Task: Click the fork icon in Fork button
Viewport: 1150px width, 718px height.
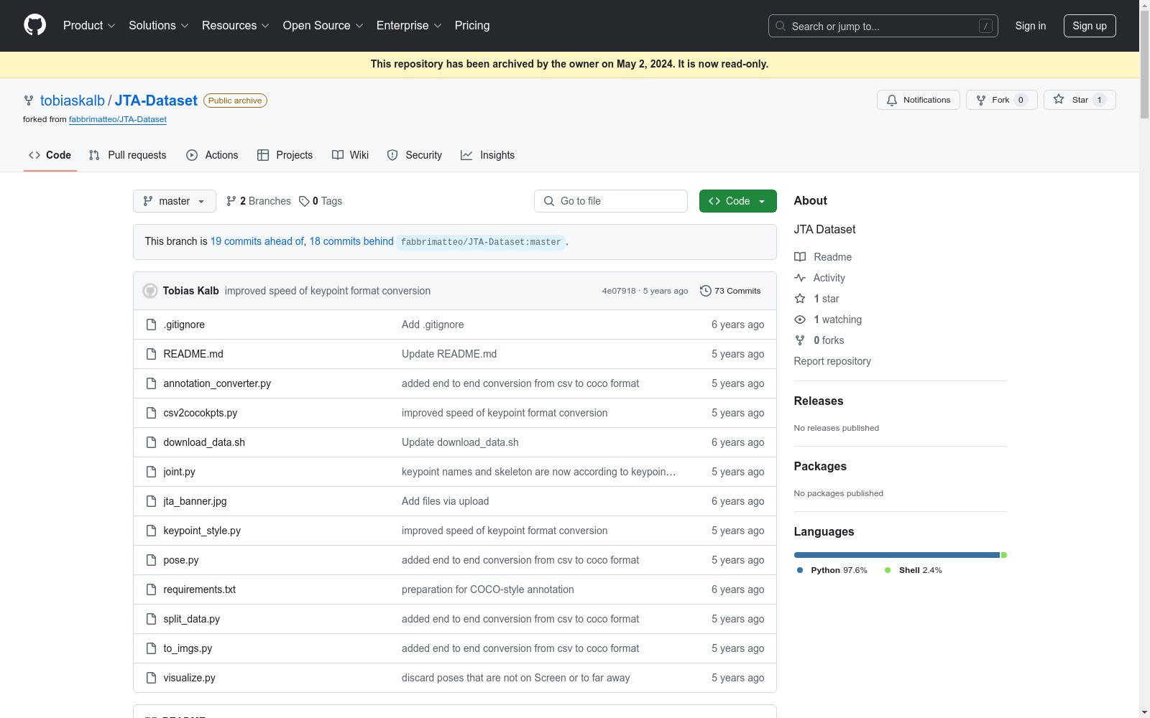Action: coord(981,100)
